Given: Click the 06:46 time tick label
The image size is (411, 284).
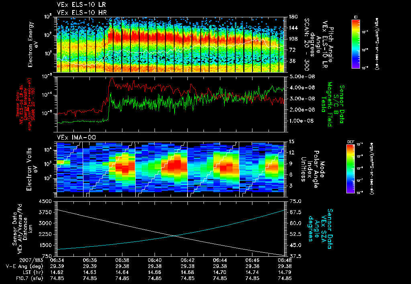Looking at the screenshot, I should tap(252, 260).
